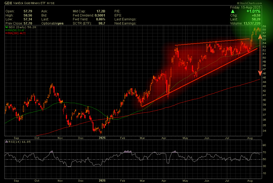Click the candlestick icon beside GDX (Daily)
Screen dimensions: 273x183
click(x=6, y=27)
